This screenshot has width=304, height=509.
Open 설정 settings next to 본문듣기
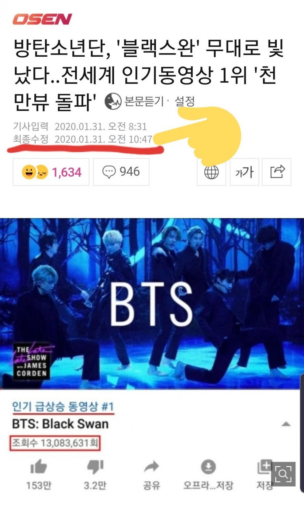(185, 101)
